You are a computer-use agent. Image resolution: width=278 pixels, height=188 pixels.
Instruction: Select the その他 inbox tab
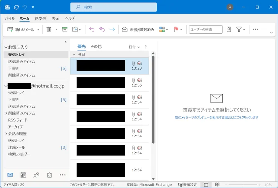pos(96,47)
